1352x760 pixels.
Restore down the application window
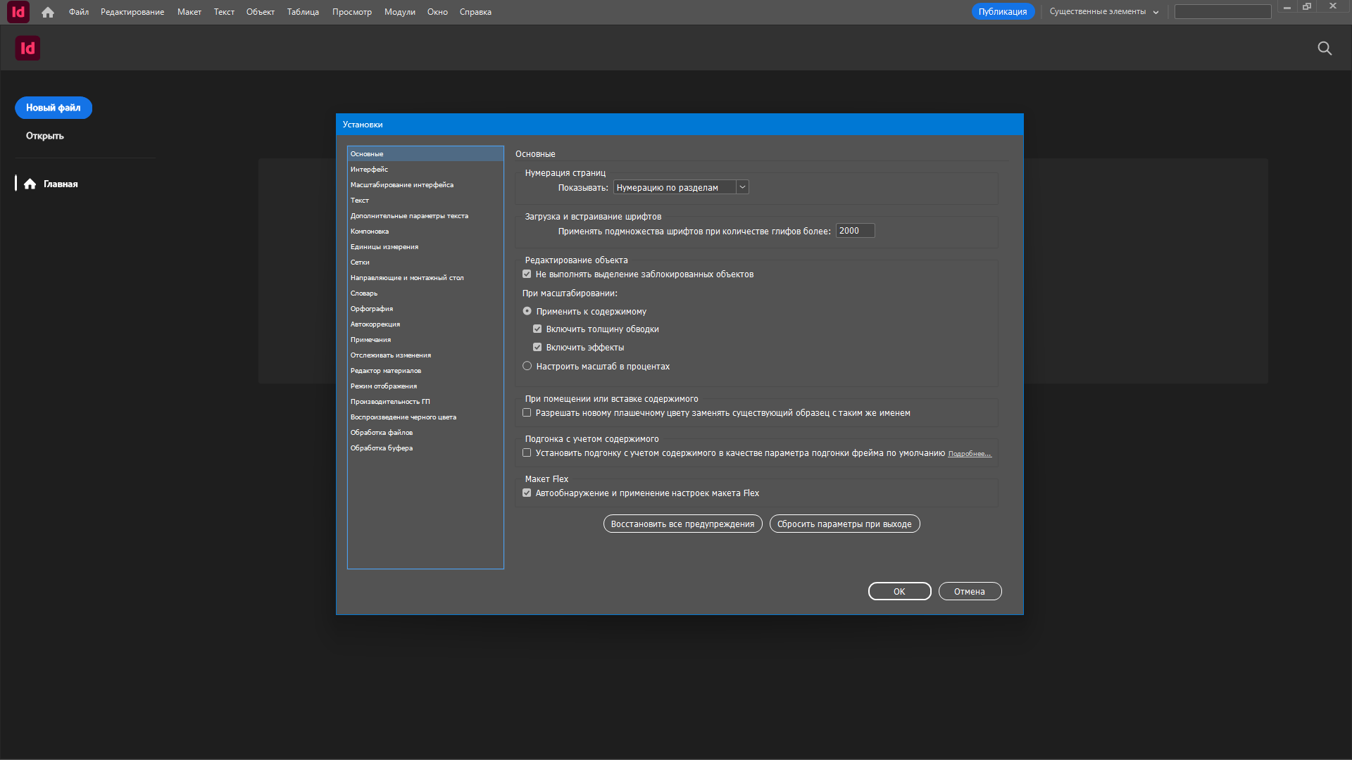click(x=1307, y=6)
